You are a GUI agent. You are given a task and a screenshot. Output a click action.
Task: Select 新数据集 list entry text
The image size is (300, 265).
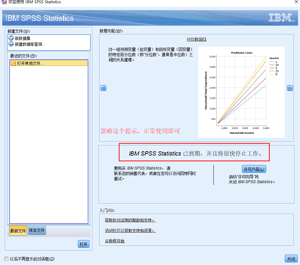tap(23, 38)
